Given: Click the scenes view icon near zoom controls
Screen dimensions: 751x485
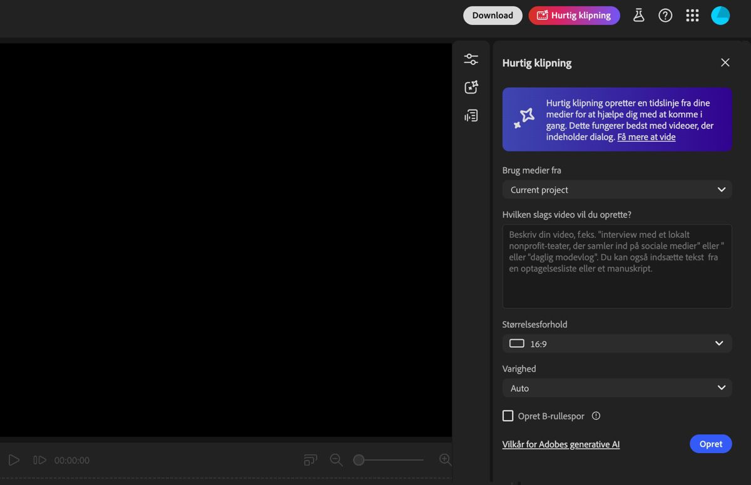Looking at the screenshot, I should pyautogui.click(x=310, y=459).
